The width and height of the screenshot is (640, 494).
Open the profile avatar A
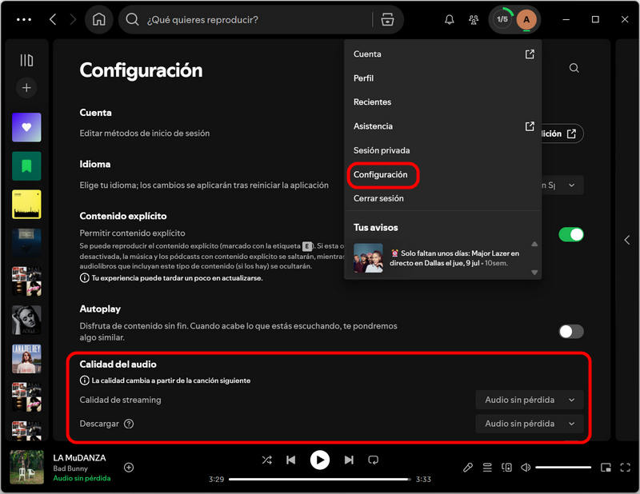point(526,19)
